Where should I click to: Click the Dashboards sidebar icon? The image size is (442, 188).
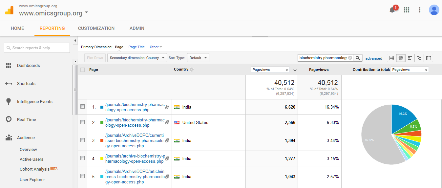(x=9, y=66)
